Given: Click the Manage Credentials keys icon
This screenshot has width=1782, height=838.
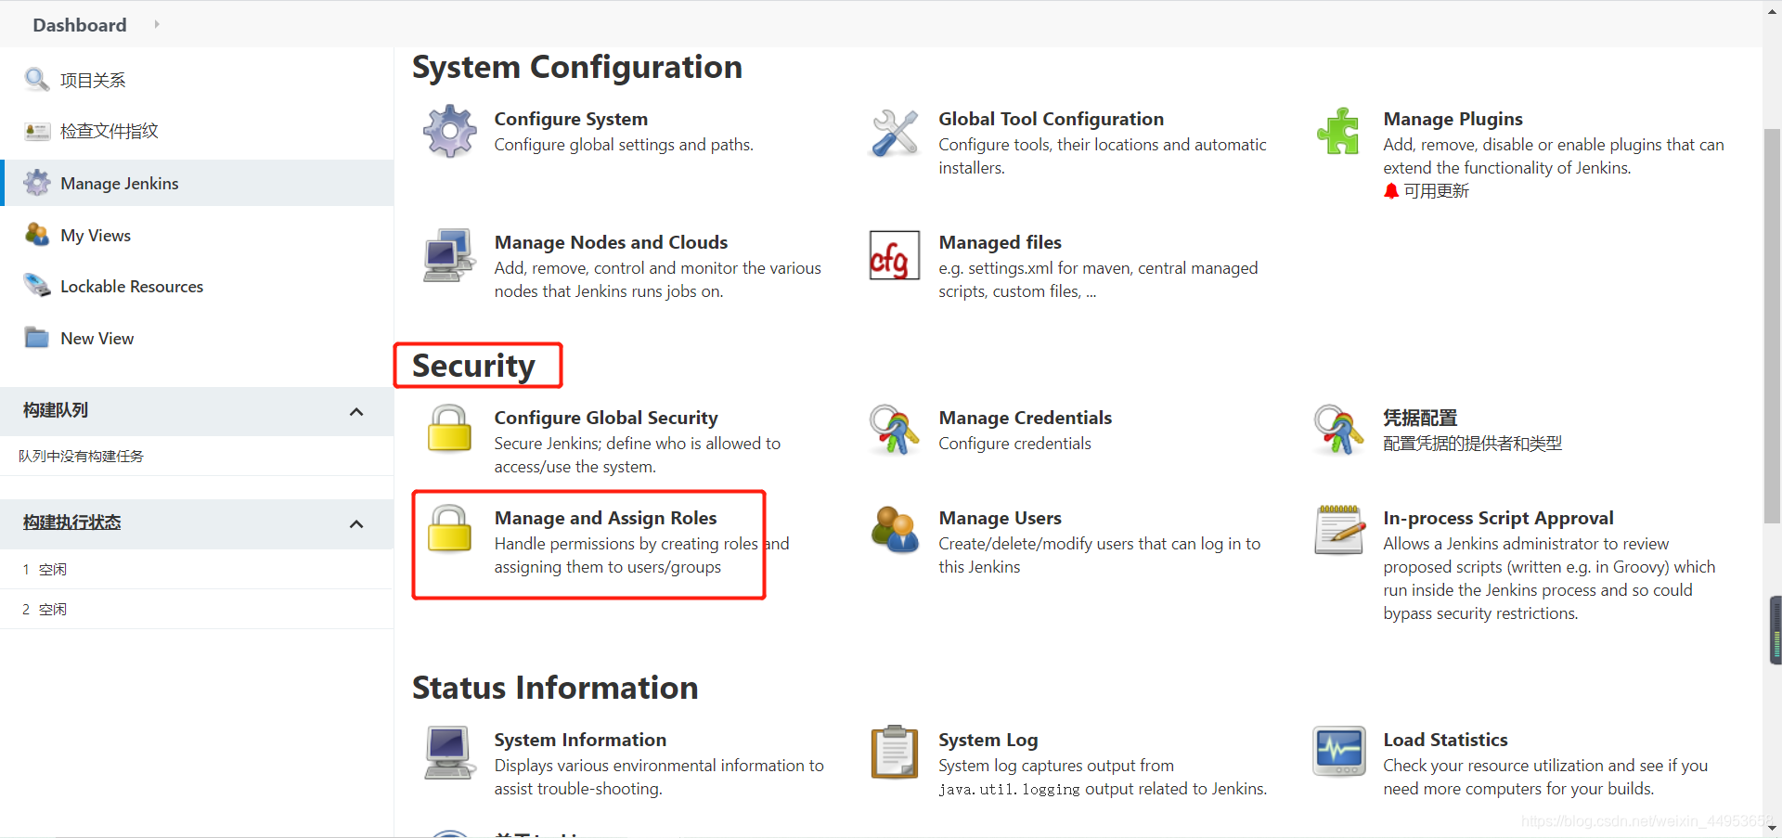Looking at the screenshot, I should (x=894, y=430).
